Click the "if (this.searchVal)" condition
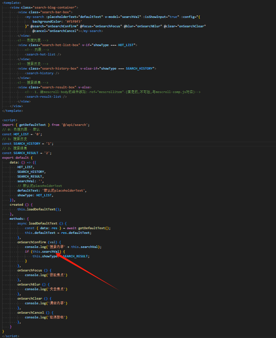The width and height of the screenshot is (276, 338). [x=43, y=252]
